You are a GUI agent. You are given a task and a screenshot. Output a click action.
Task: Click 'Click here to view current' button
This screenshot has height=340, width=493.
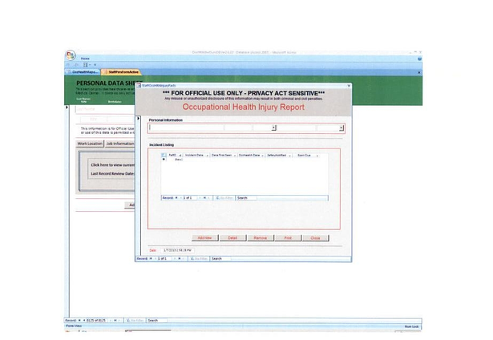pyautogui.click(x=111, y=165)
